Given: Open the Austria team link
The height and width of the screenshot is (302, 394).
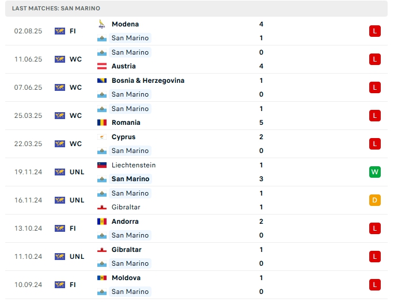Looking at the screenshot, I should click(x=124, y=66).
